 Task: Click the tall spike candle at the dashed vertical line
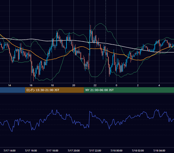tap(90, 42)
